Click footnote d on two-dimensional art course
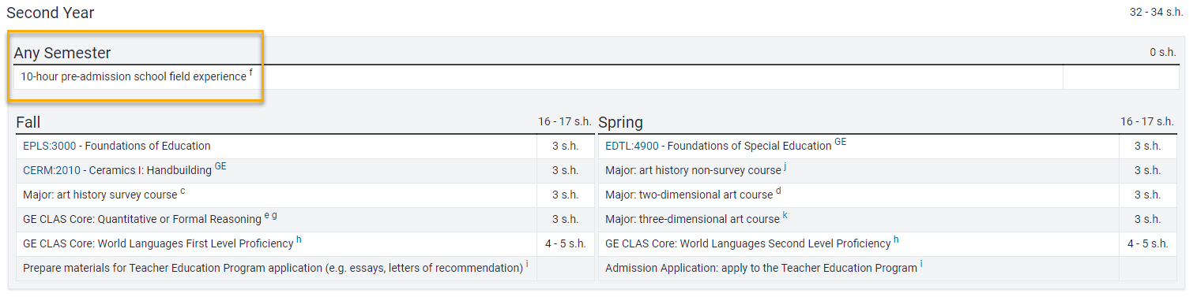This screenshot has width=1197, height=297. (778, 191)
